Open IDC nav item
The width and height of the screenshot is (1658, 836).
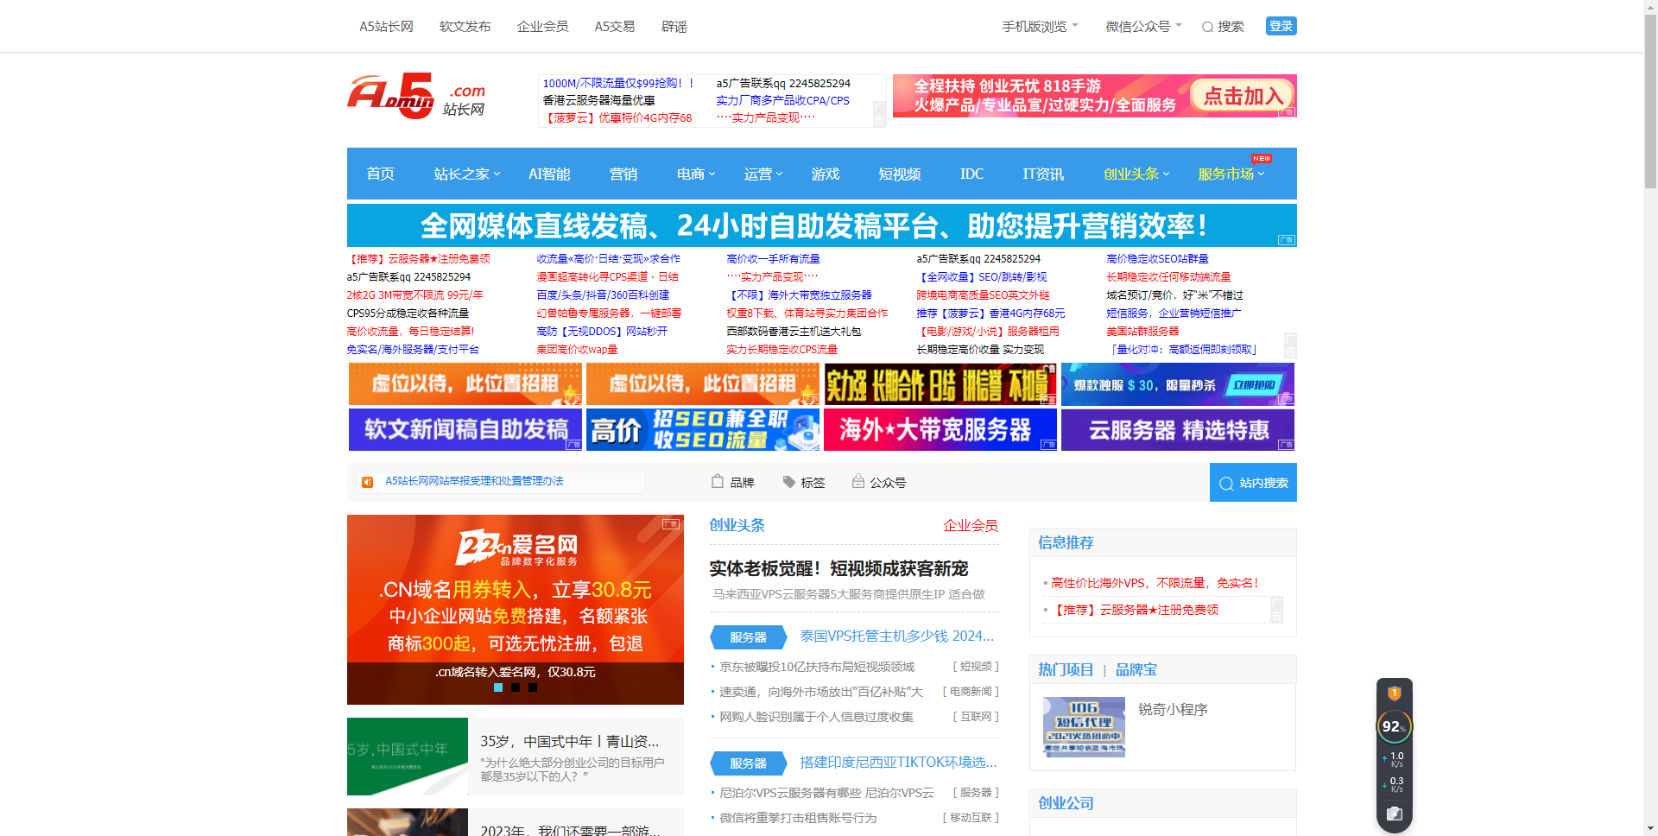971,174
